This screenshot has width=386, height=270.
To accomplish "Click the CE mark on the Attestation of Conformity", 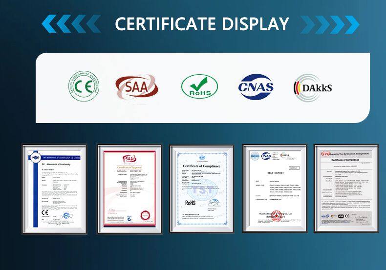I will (32, 213).
